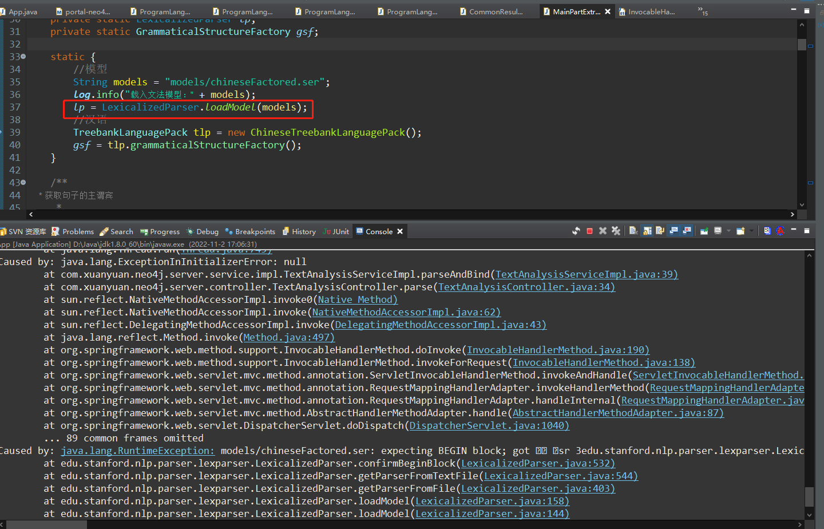
Task: Click Display Selected Console monitor icon
Action: click(718, 231)
